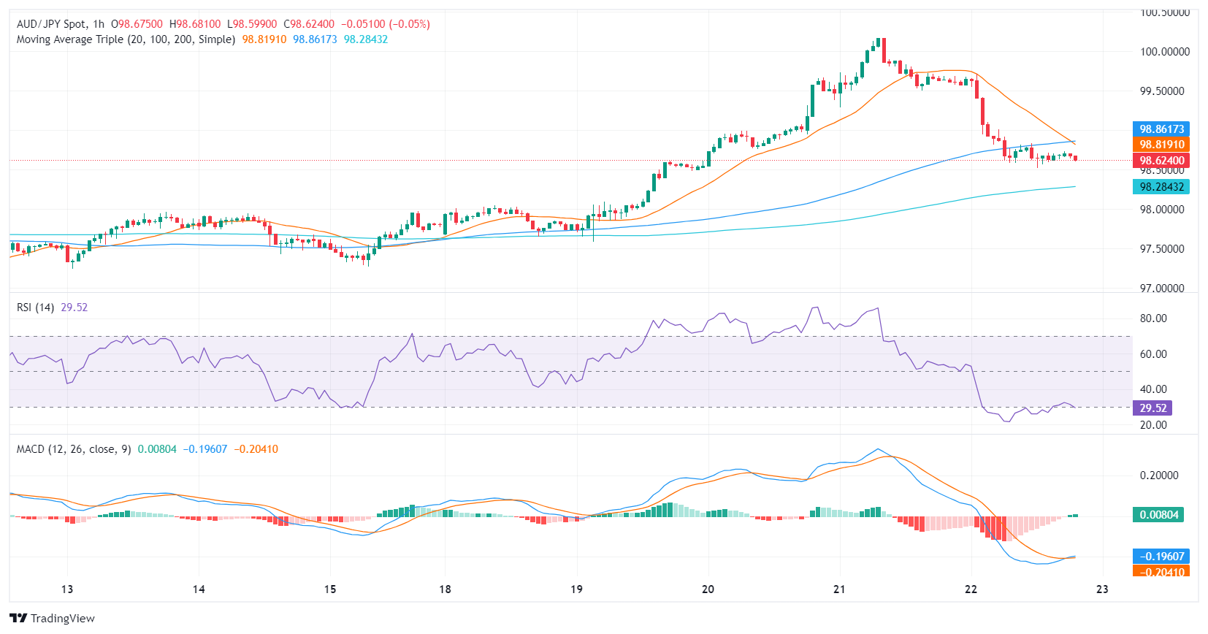Select the RSI (14) indicator label
This screenshot has height=634, width=1208.
pos(35,308)
